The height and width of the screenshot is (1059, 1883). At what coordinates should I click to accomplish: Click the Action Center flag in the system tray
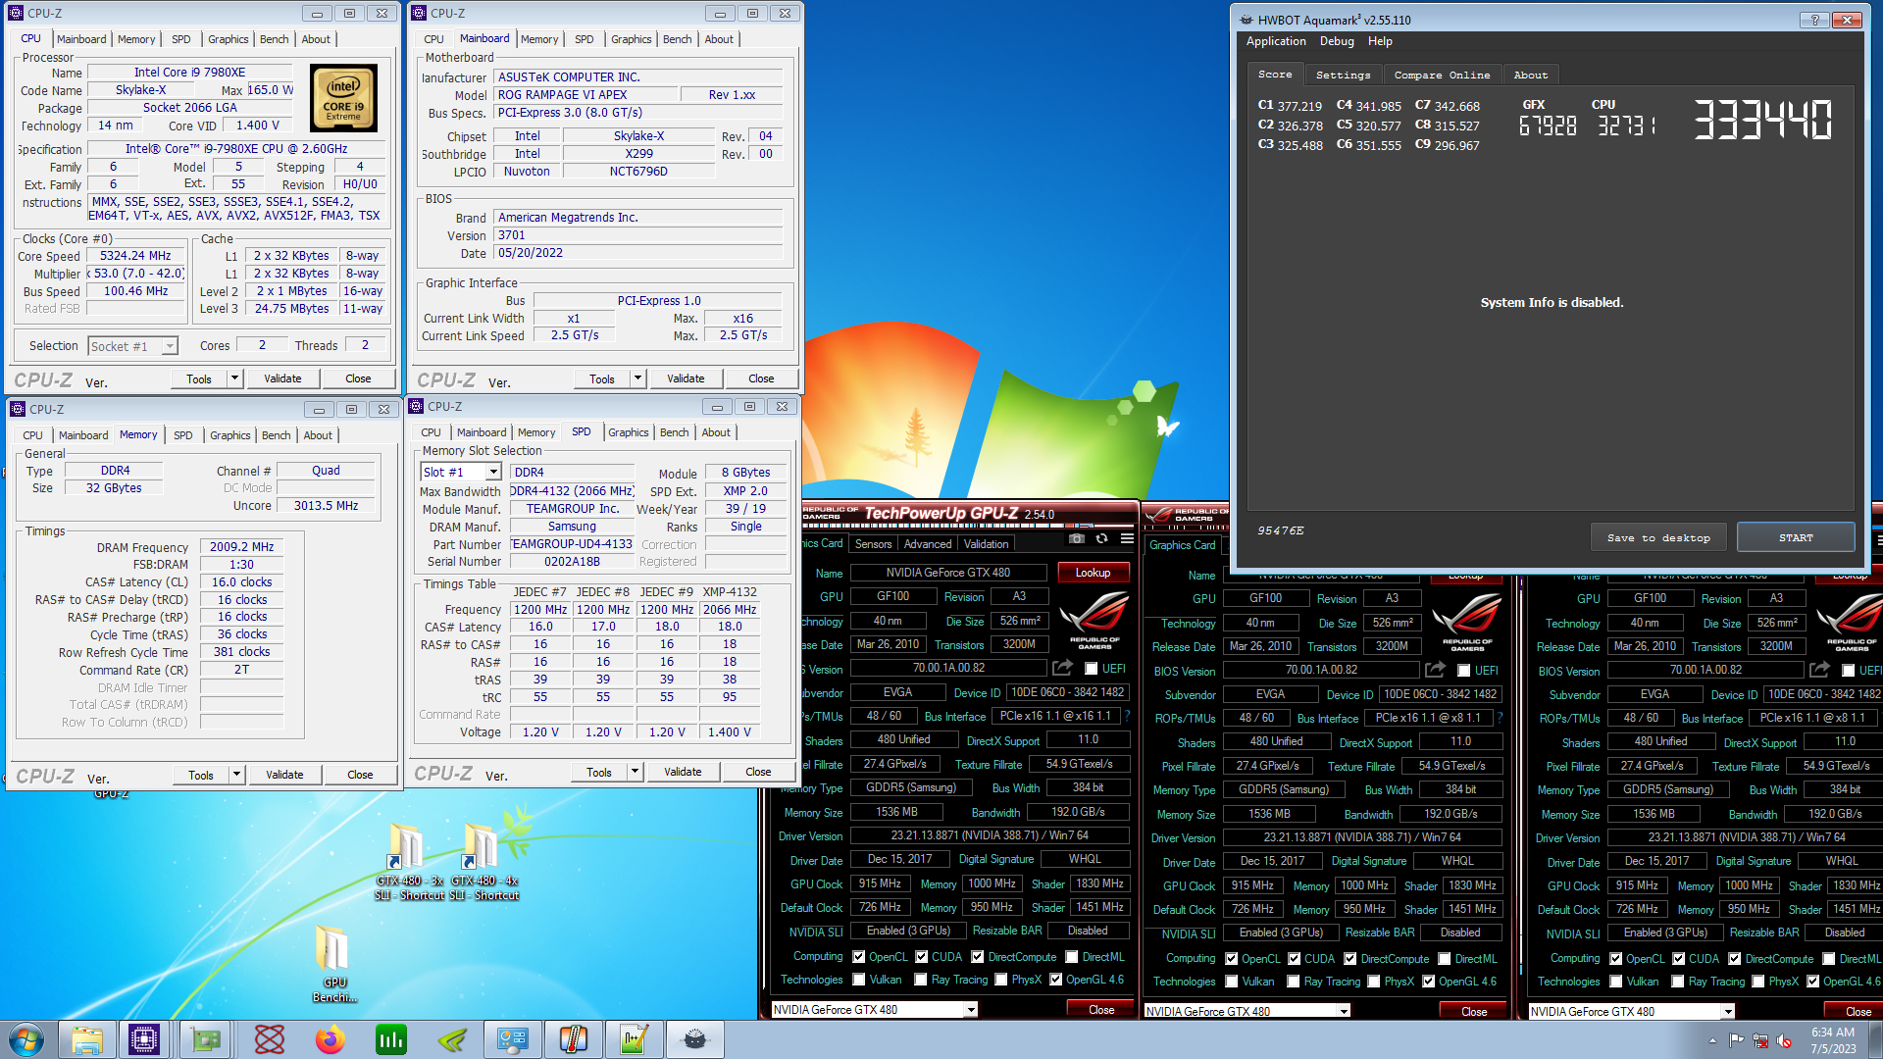pos(1737,1040)
